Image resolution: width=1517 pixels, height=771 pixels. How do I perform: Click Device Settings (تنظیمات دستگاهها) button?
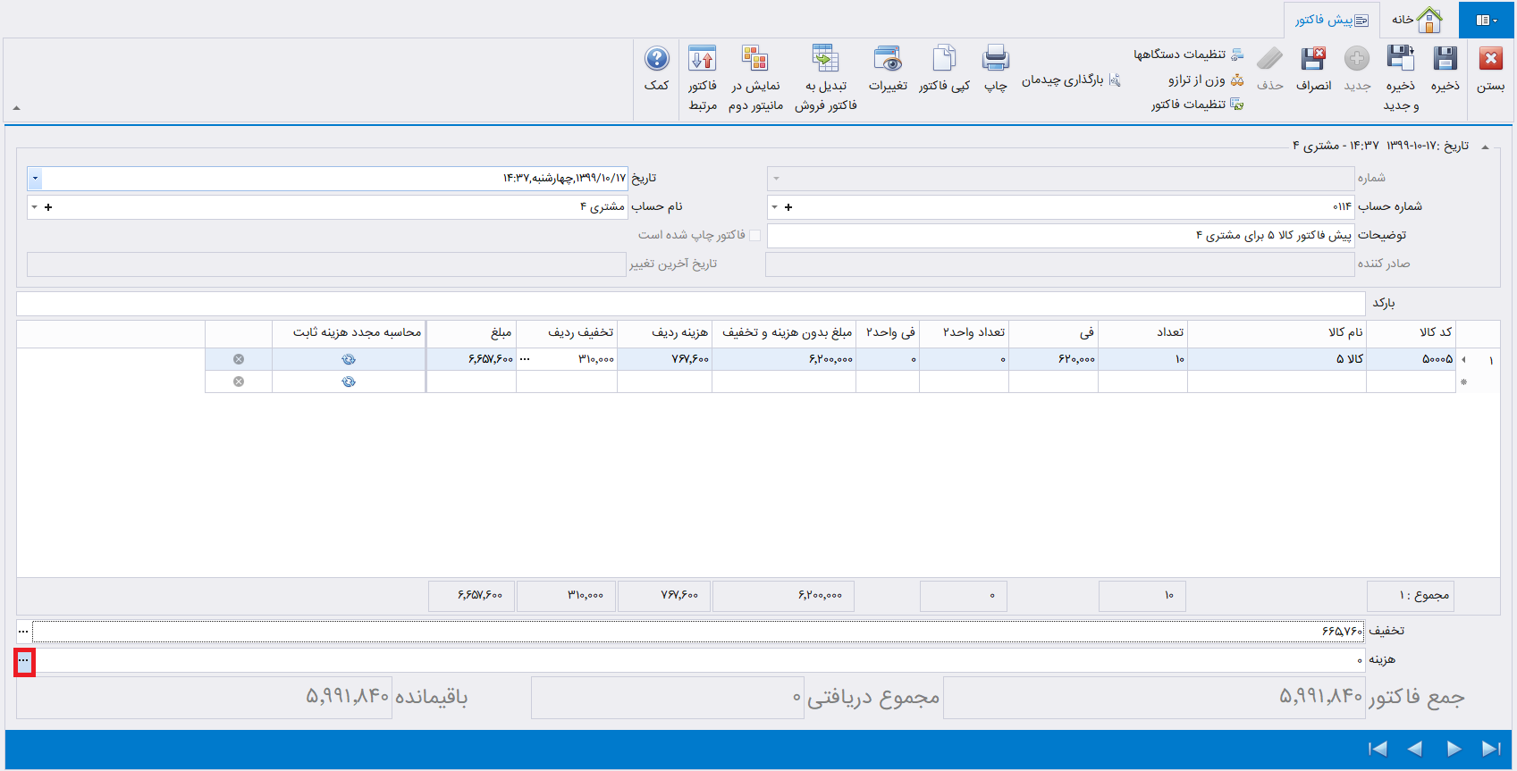(x=1188, y=54)
